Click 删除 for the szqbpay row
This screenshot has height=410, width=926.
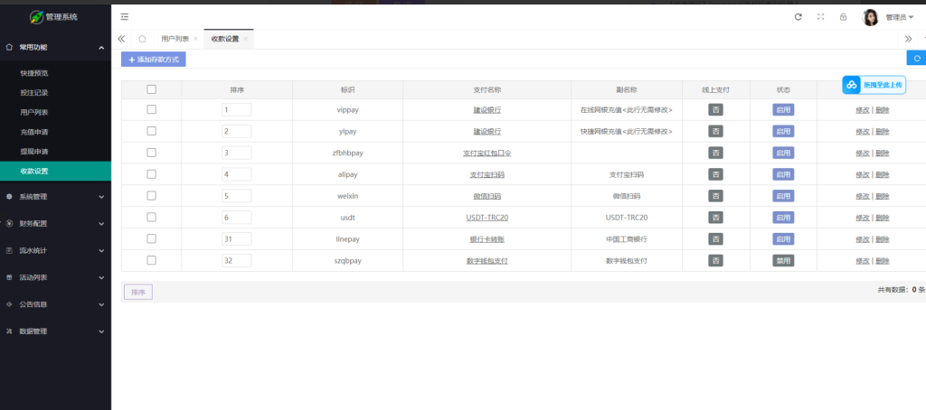coord(883,260)
